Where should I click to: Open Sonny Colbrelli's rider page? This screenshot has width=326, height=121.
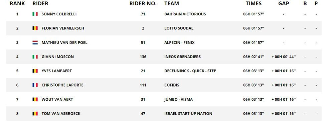(x=59, y=14)
